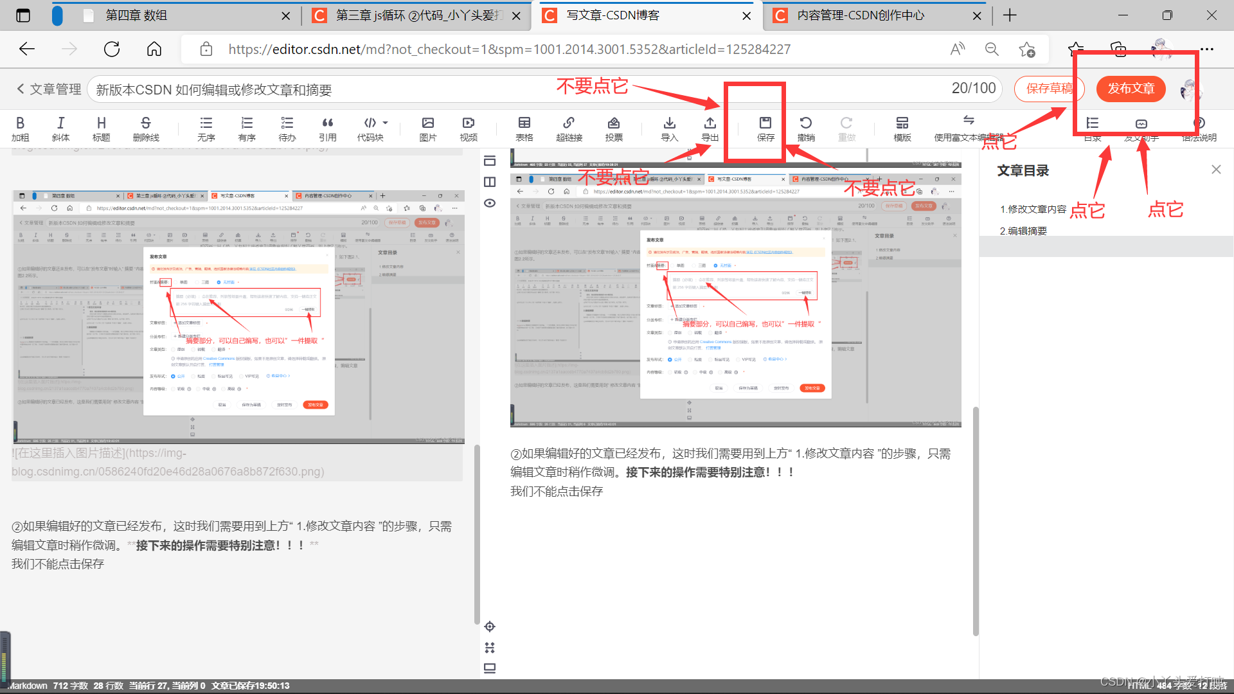Toggle the split-column editor layout icon
The height and width of the screenshot is (694, 1234).
[490, 182]
